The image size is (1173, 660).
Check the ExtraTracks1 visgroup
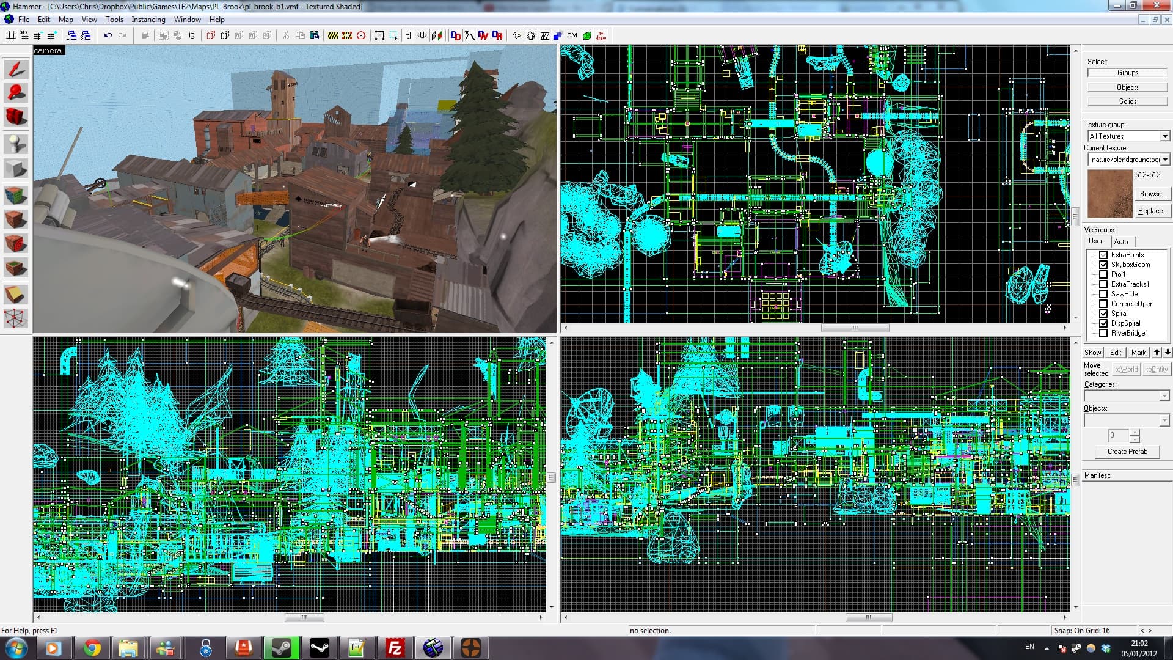(x=1103, y=284)
